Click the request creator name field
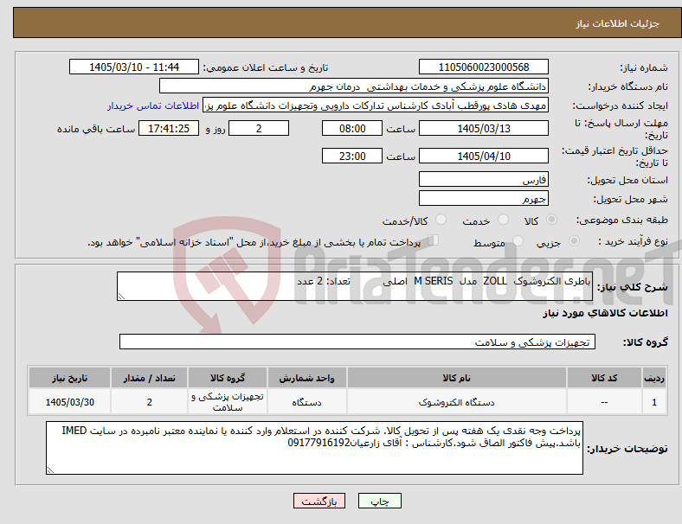The image size is (682, 524). coord(376,105)
